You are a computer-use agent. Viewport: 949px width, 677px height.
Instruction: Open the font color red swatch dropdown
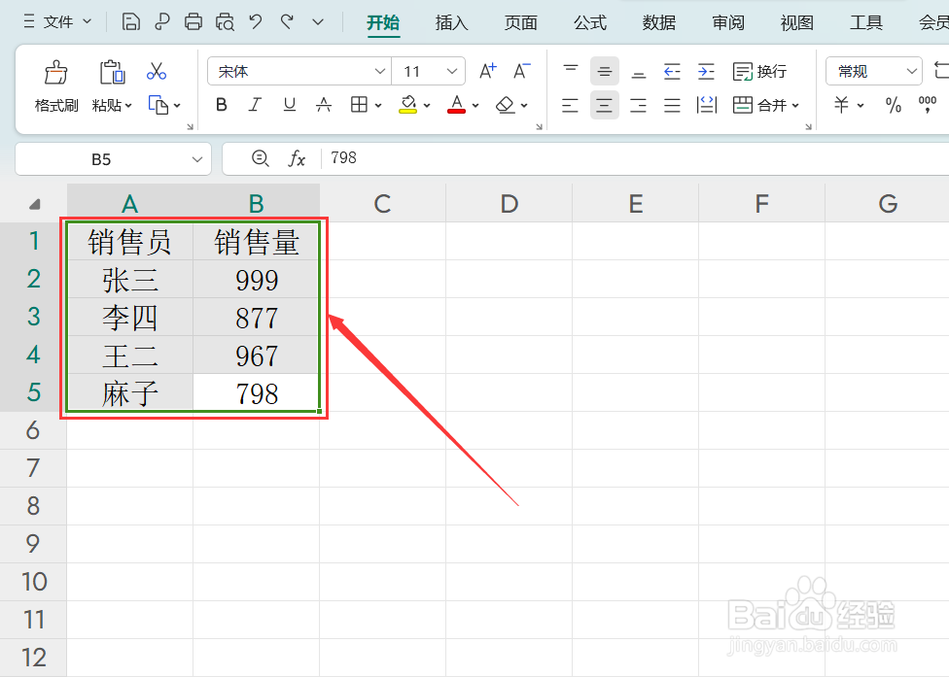click(x=475, y=105)
